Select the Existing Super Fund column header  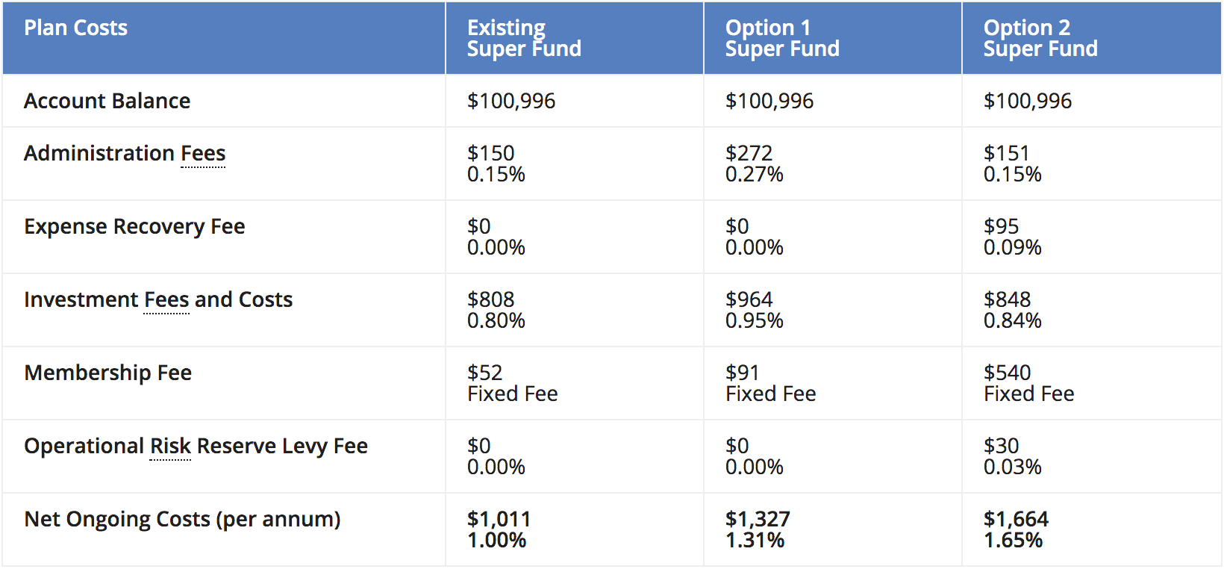point(524,38)
